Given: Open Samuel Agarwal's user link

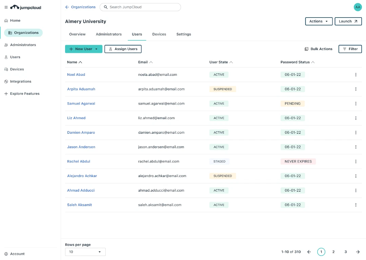Looking at the screenshot, I should [x=81, y=104].
